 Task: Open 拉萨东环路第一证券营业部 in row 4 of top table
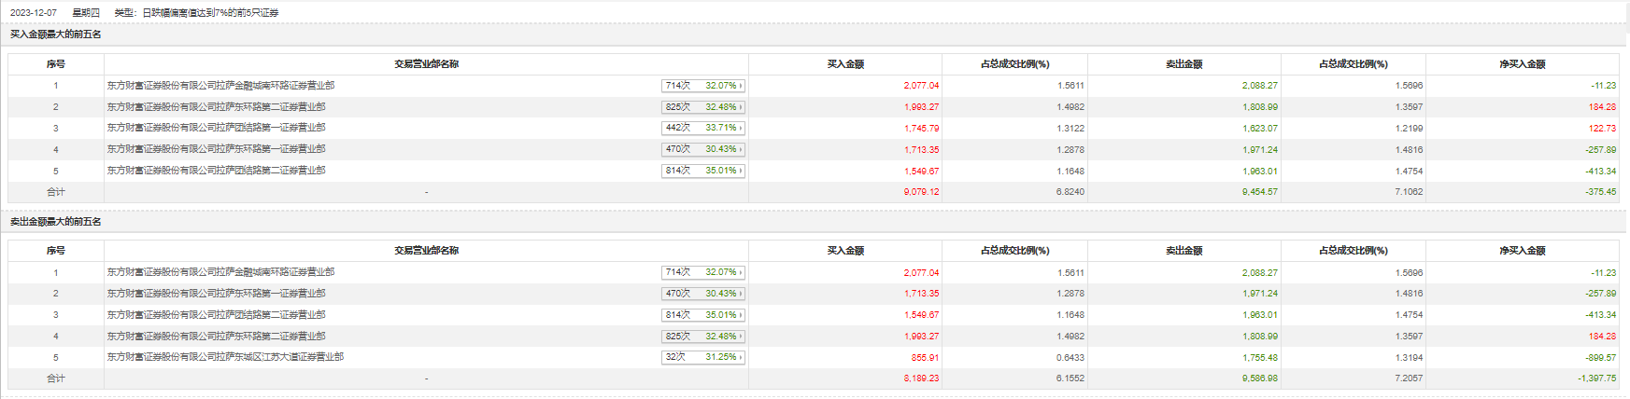click(216, 149)
